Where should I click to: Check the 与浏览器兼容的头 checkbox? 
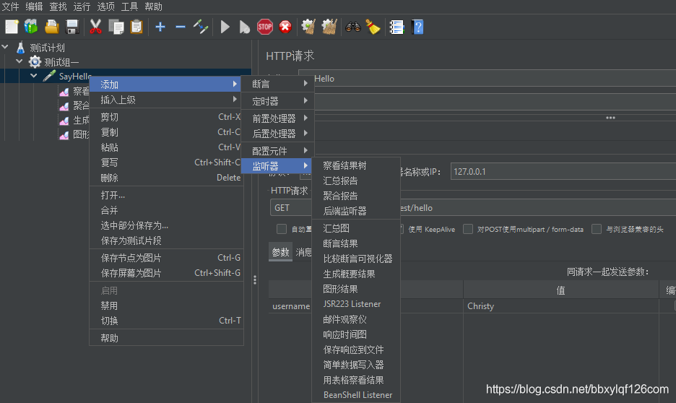coord(597,229)
